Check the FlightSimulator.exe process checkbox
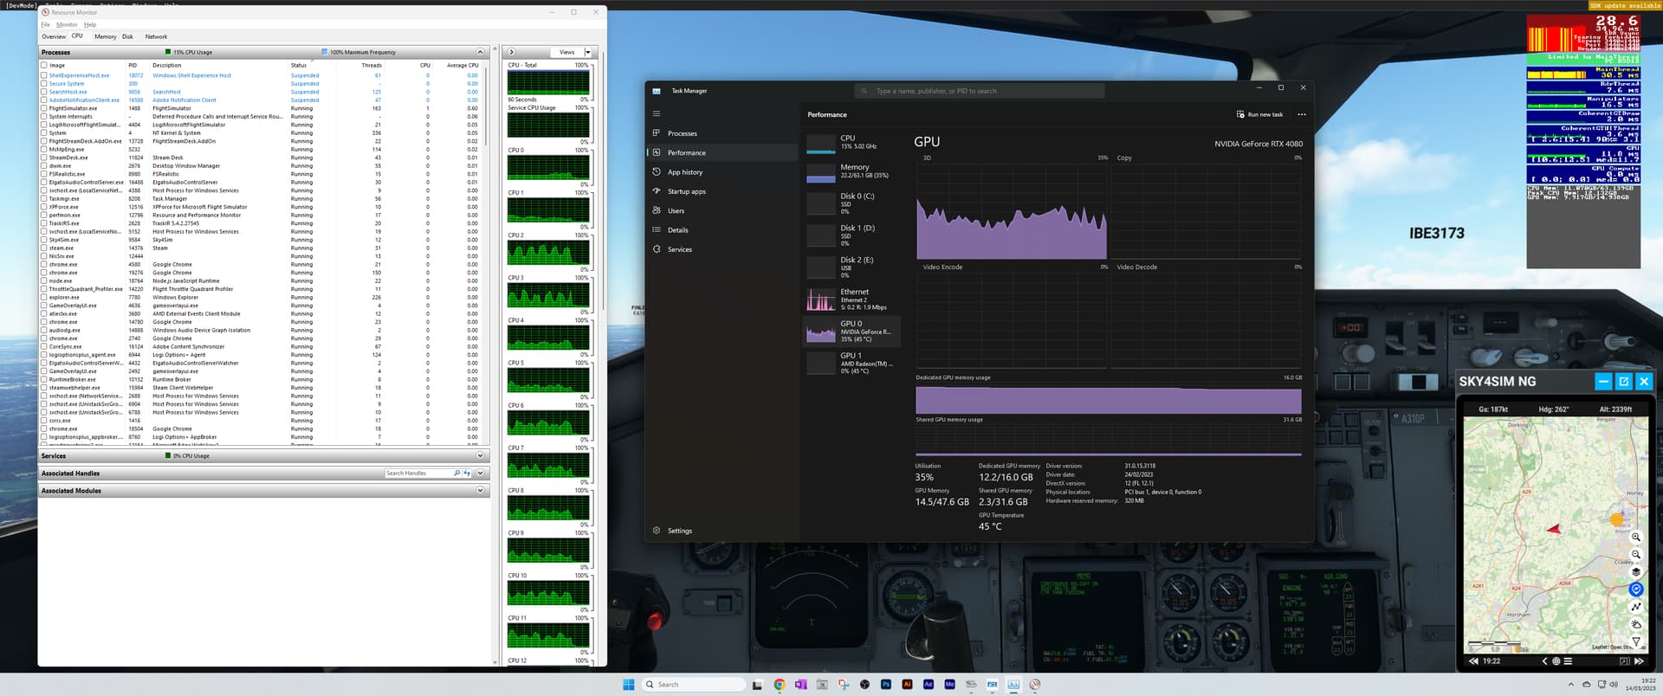The image size is (1663, 696). coord(44,108)
